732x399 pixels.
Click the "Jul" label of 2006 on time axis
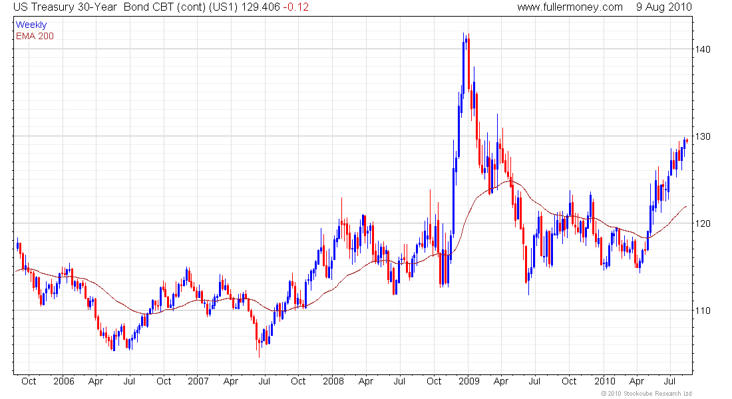[129, 381]
